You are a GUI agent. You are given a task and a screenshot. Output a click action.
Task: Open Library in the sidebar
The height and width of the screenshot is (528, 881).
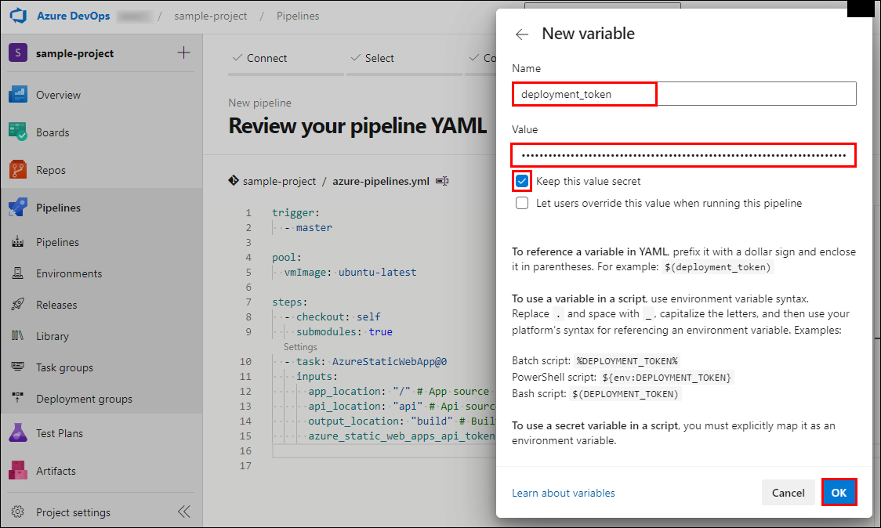coord(53,336)
